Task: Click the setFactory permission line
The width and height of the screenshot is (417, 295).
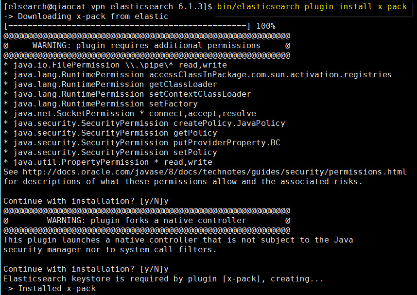Action: 100,104
